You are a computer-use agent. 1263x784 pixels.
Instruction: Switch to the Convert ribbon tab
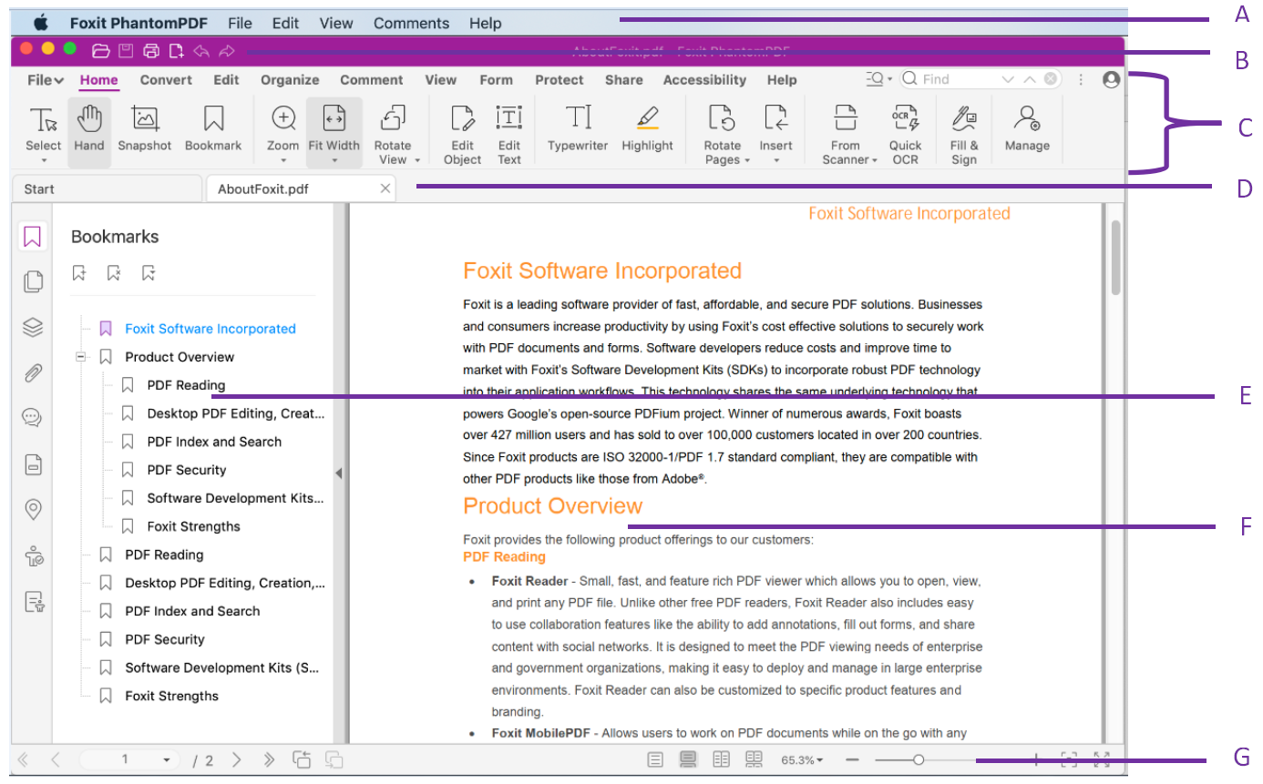tap(166, 80)
